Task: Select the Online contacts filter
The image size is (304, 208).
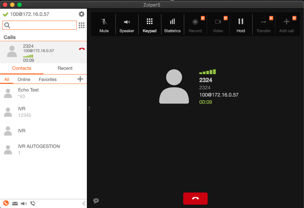Action: click(24, 80)
